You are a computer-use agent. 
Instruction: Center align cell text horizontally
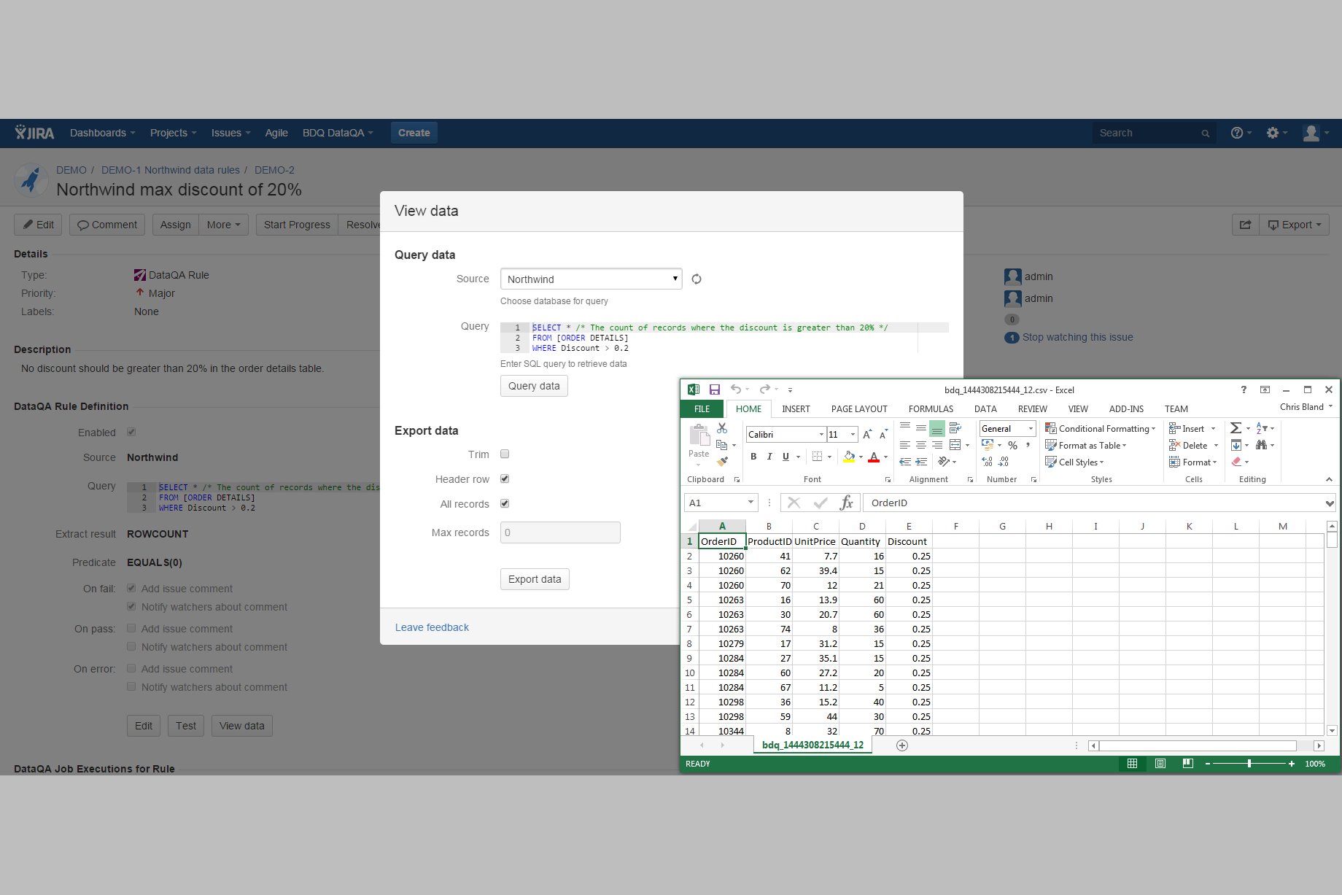921,445
